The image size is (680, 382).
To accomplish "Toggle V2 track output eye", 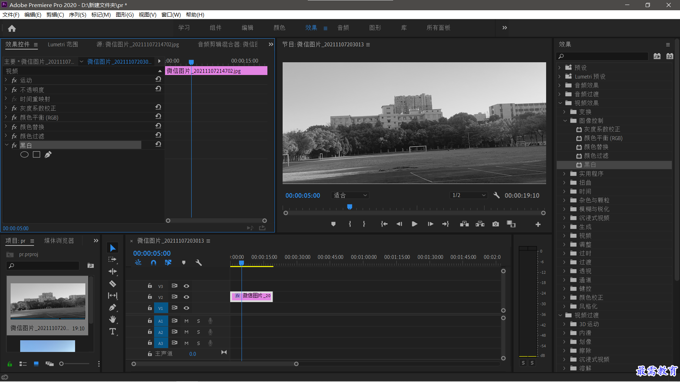I will point(186,297).
